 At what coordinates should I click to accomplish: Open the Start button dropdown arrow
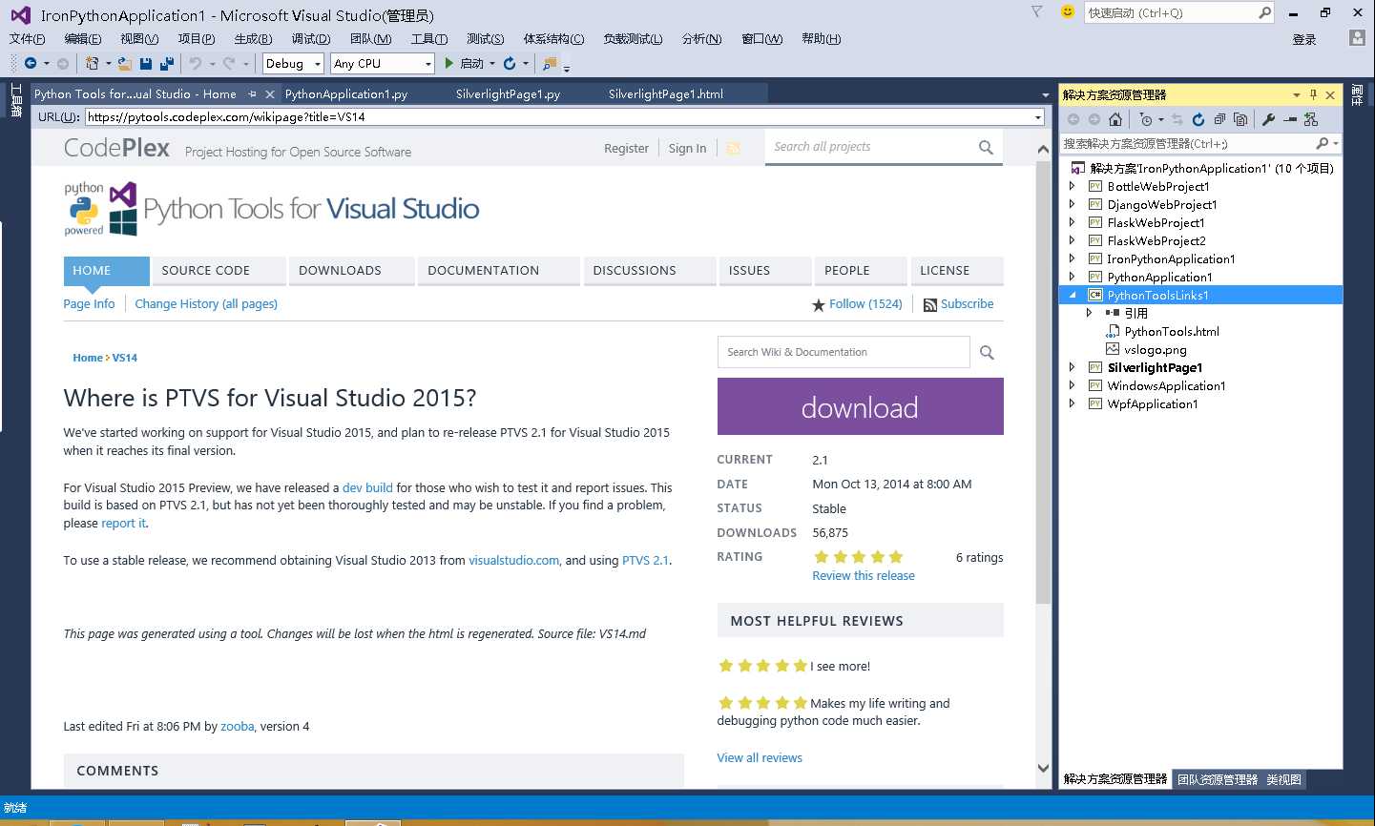pyautogui.click(x=492, y=64)
